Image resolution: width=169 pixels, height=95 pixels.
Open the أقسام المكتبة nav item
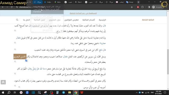(x=89, y=20)
